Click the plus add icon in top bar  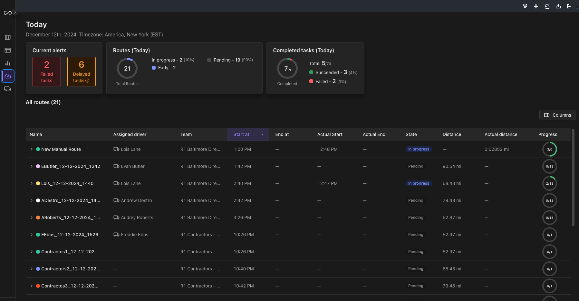pos(536,6)
